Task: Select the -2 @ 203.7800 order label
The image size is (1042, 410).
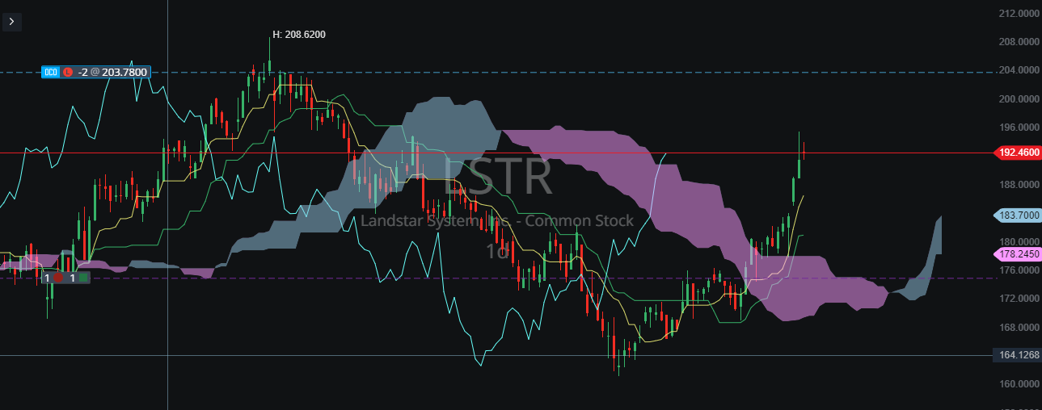Action: click(113, 72)
